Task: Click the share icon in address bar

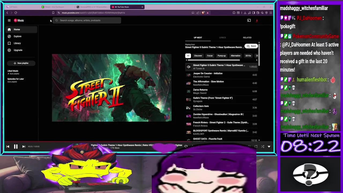Action: 198,13
